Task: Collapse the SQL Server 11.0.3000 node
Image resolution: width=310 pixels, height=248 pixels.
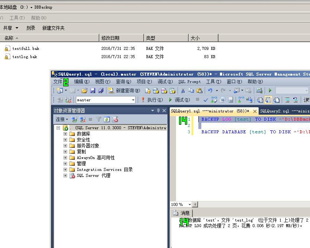Action: pyautogui.click(x=58, y=128)
